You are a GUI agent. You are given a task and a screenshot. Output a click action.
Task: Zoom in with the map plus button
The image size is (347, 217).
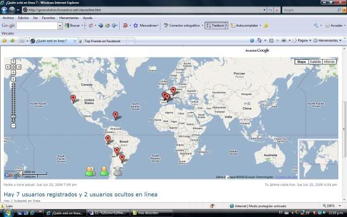click(13, 79)
